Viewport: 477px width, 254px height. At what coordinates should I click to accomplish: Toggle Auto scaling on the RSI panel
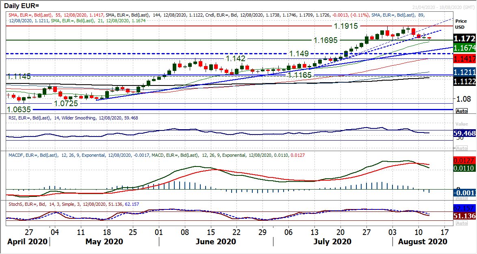462,148
